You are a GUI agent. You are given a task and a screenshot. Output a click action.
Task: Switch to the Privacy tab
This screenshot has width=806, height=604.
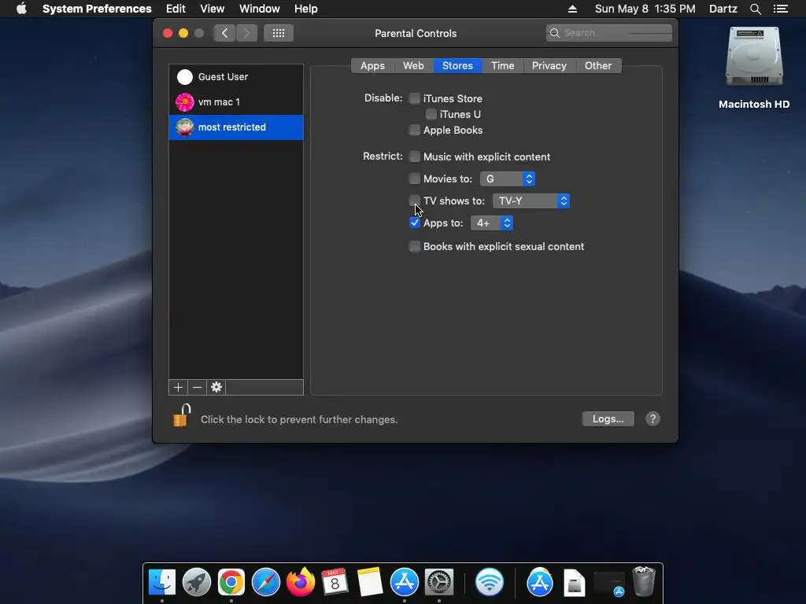[x=549, y=66]
